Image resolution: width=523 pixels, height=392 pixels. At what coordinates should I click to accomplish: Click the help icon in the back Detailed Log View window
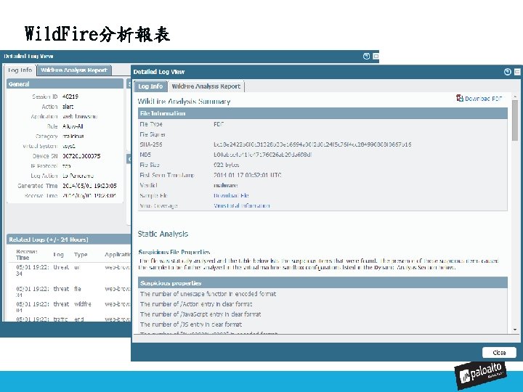point(366,56)
